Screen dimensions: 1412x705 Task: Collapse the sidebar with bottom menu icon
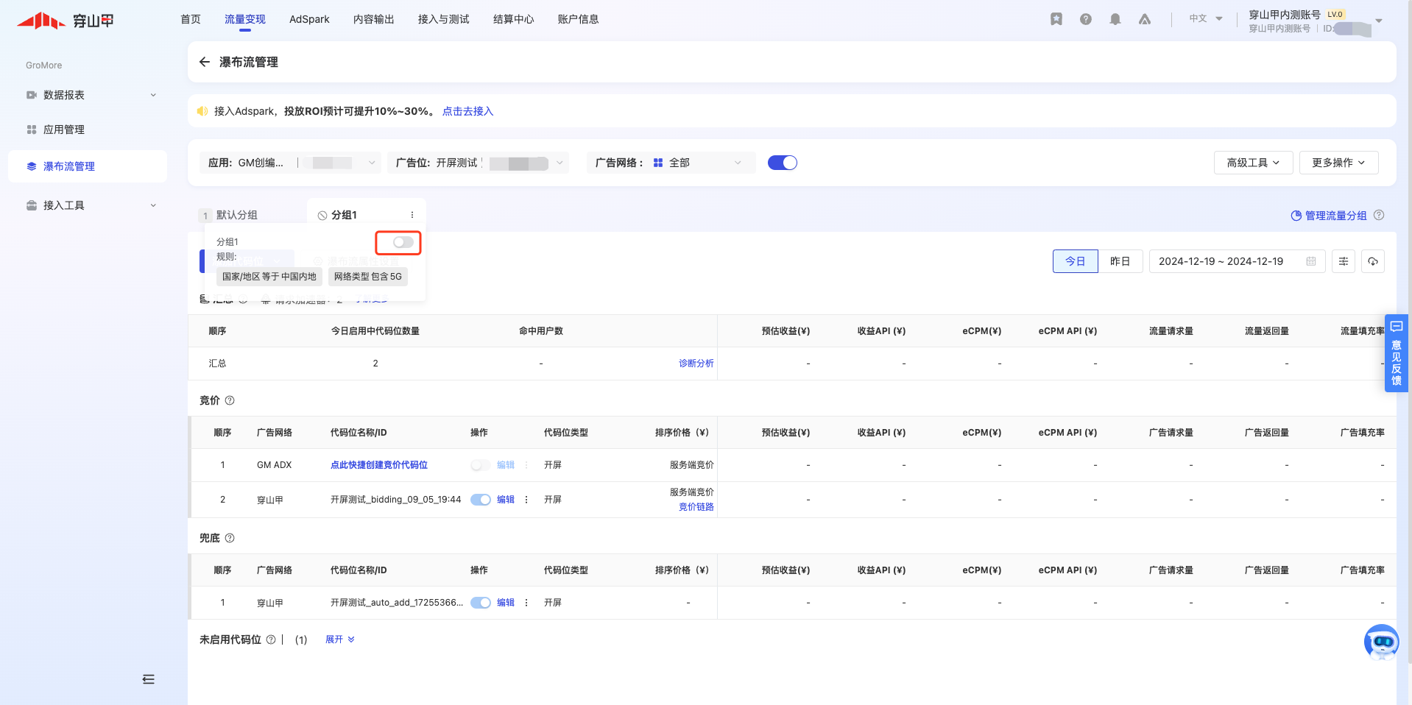[149, 679]
